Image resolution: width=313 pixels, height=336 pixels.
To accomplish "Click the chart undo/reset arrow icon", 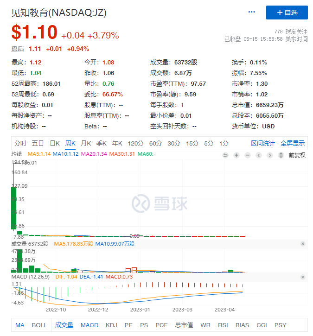I will (x=225, y=155).
